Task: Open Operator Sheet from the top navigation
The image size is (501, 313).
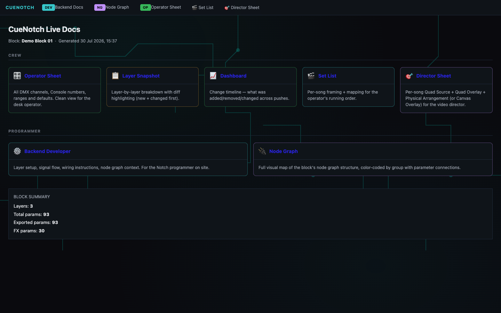Action: [166, 7]
